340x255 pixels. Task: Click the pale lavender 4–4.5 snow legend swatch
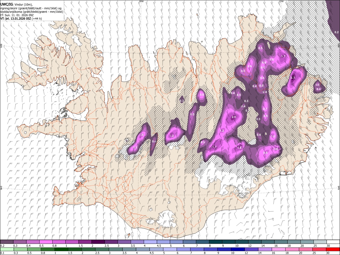point(150,242)
